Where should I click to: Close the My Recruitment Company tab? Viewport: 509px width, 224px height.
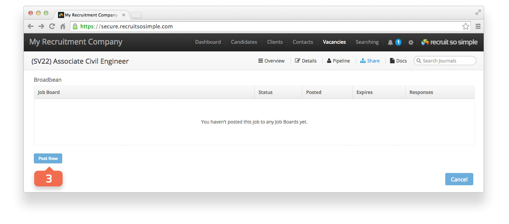tap(124, 15)
